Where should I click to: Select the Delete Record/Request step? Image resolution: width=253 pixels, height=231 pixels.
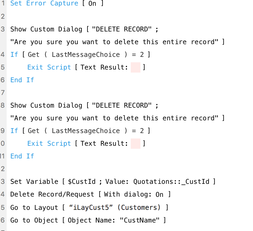click(90, 194)
